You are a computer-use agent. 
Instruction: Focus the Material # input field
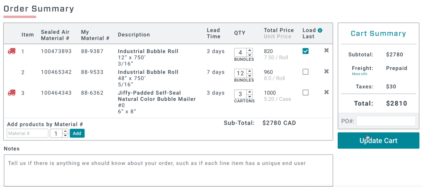point(27,133)
